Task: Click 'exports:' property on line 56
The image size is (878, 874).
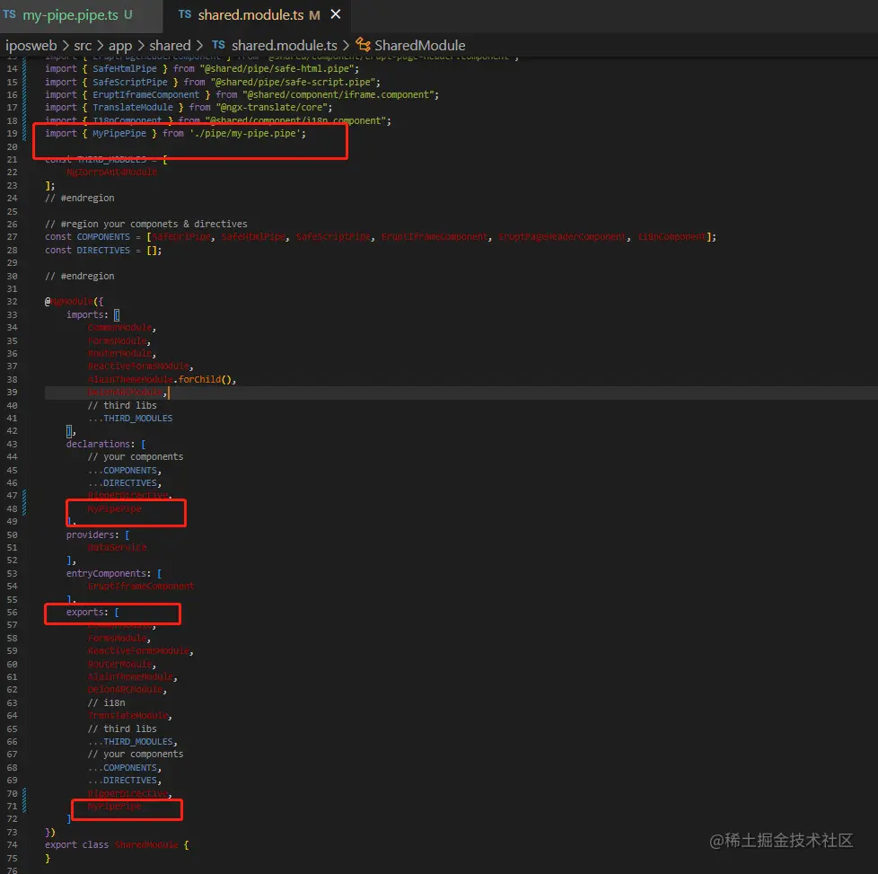Action: (x=87, y=612)
